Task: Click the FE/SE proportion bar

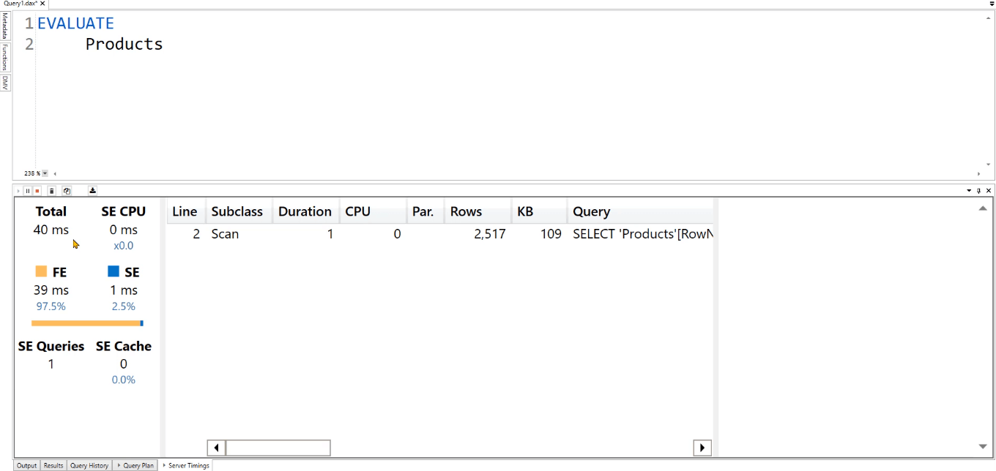Action: coord(87,323)
